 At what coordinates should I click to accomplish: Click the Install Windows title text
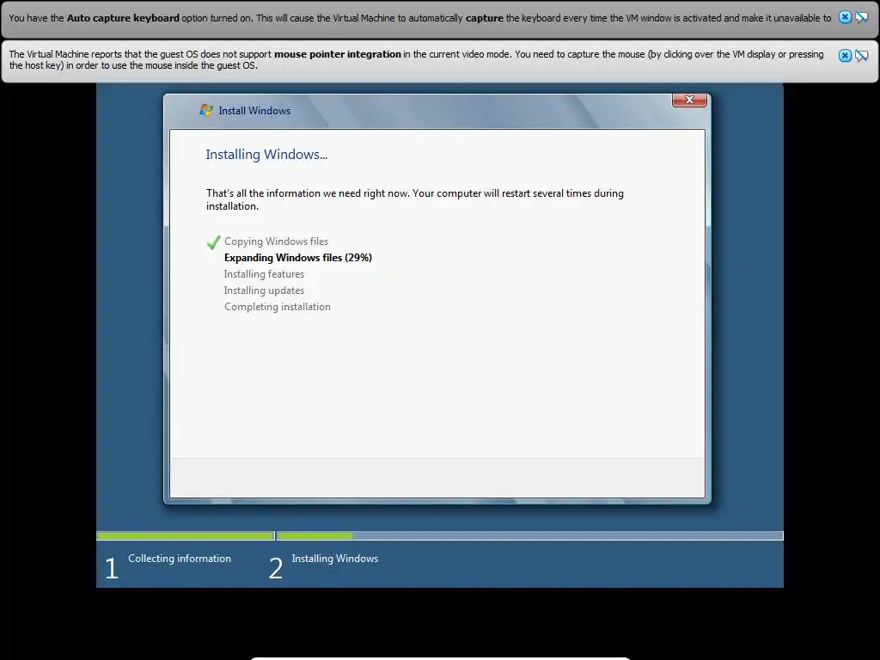pyautogui.click(x=254, y=111)
